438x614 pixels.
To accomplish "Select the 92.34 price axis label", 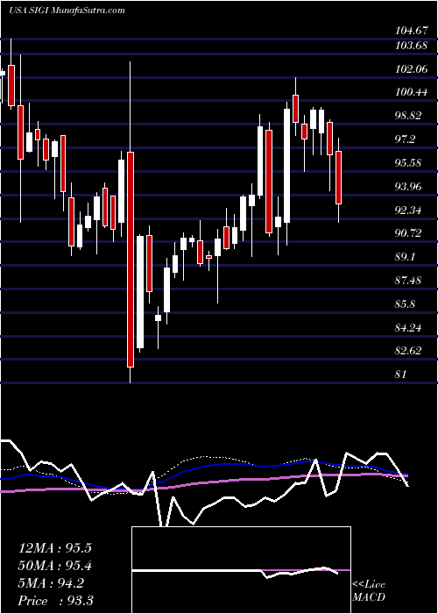I will click(409, 211).
